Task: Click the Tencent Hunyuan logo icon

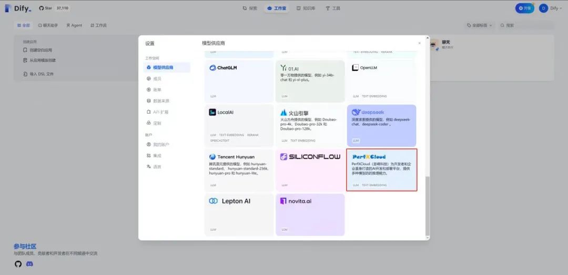Action: (x=212, y=157)
